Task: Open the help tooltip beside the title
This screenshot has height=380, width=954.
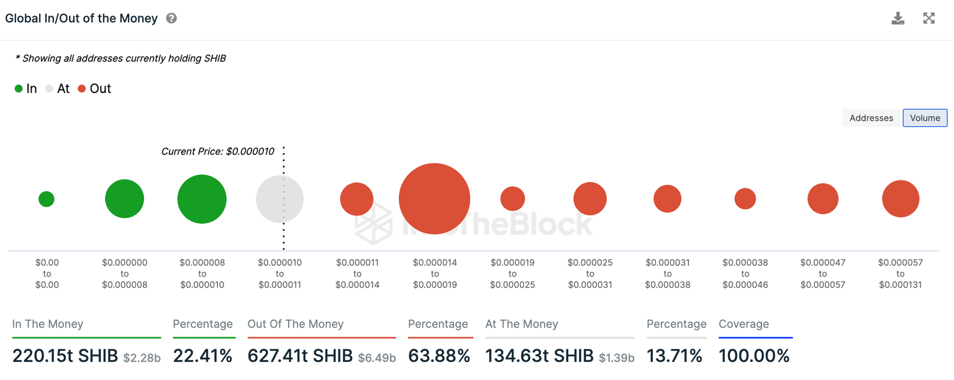Action: click(x=171, y=19)
